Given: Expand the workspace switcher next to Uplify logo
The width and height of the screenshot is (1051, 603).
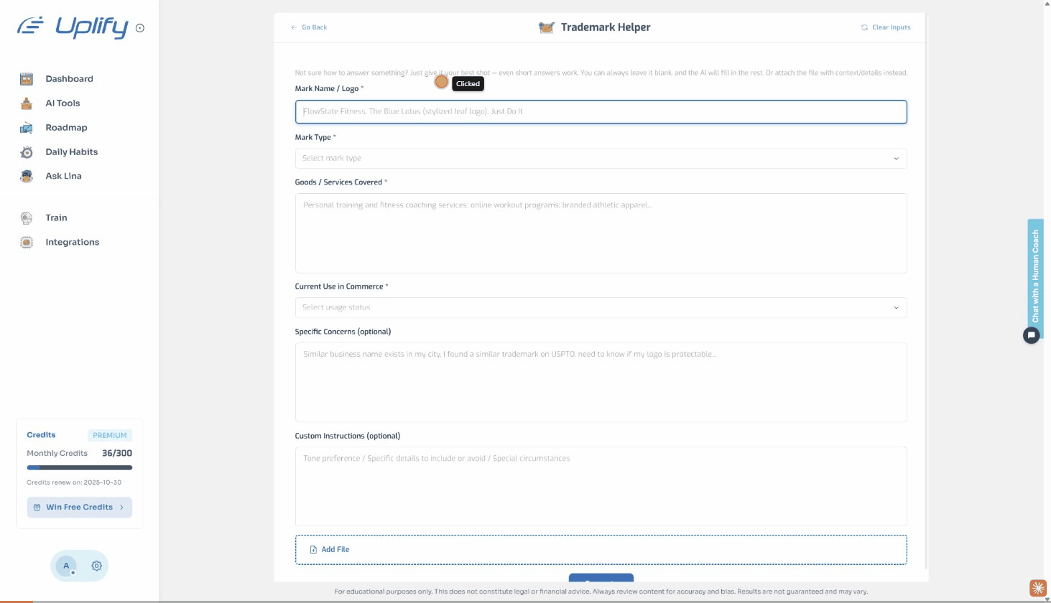Looking at the screenshot, I should 140,29.
